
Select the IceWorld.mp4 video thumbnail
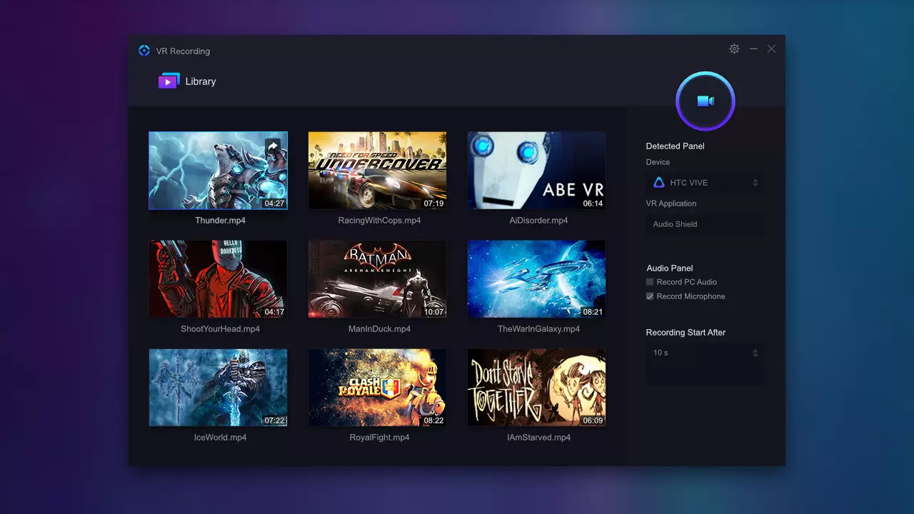pyautogui.click(x=218, y=387)
